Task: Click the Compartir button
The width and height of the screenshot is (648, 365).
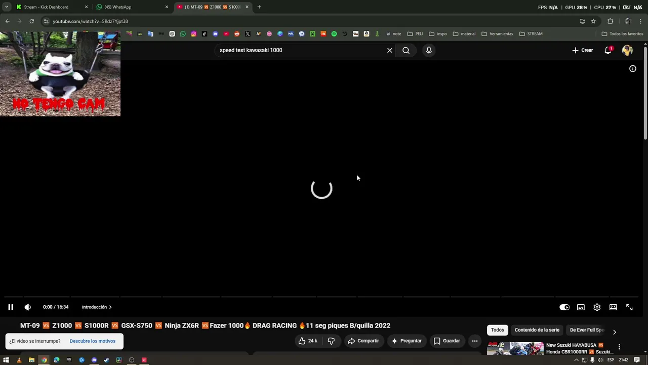Action: pos(363,341)
